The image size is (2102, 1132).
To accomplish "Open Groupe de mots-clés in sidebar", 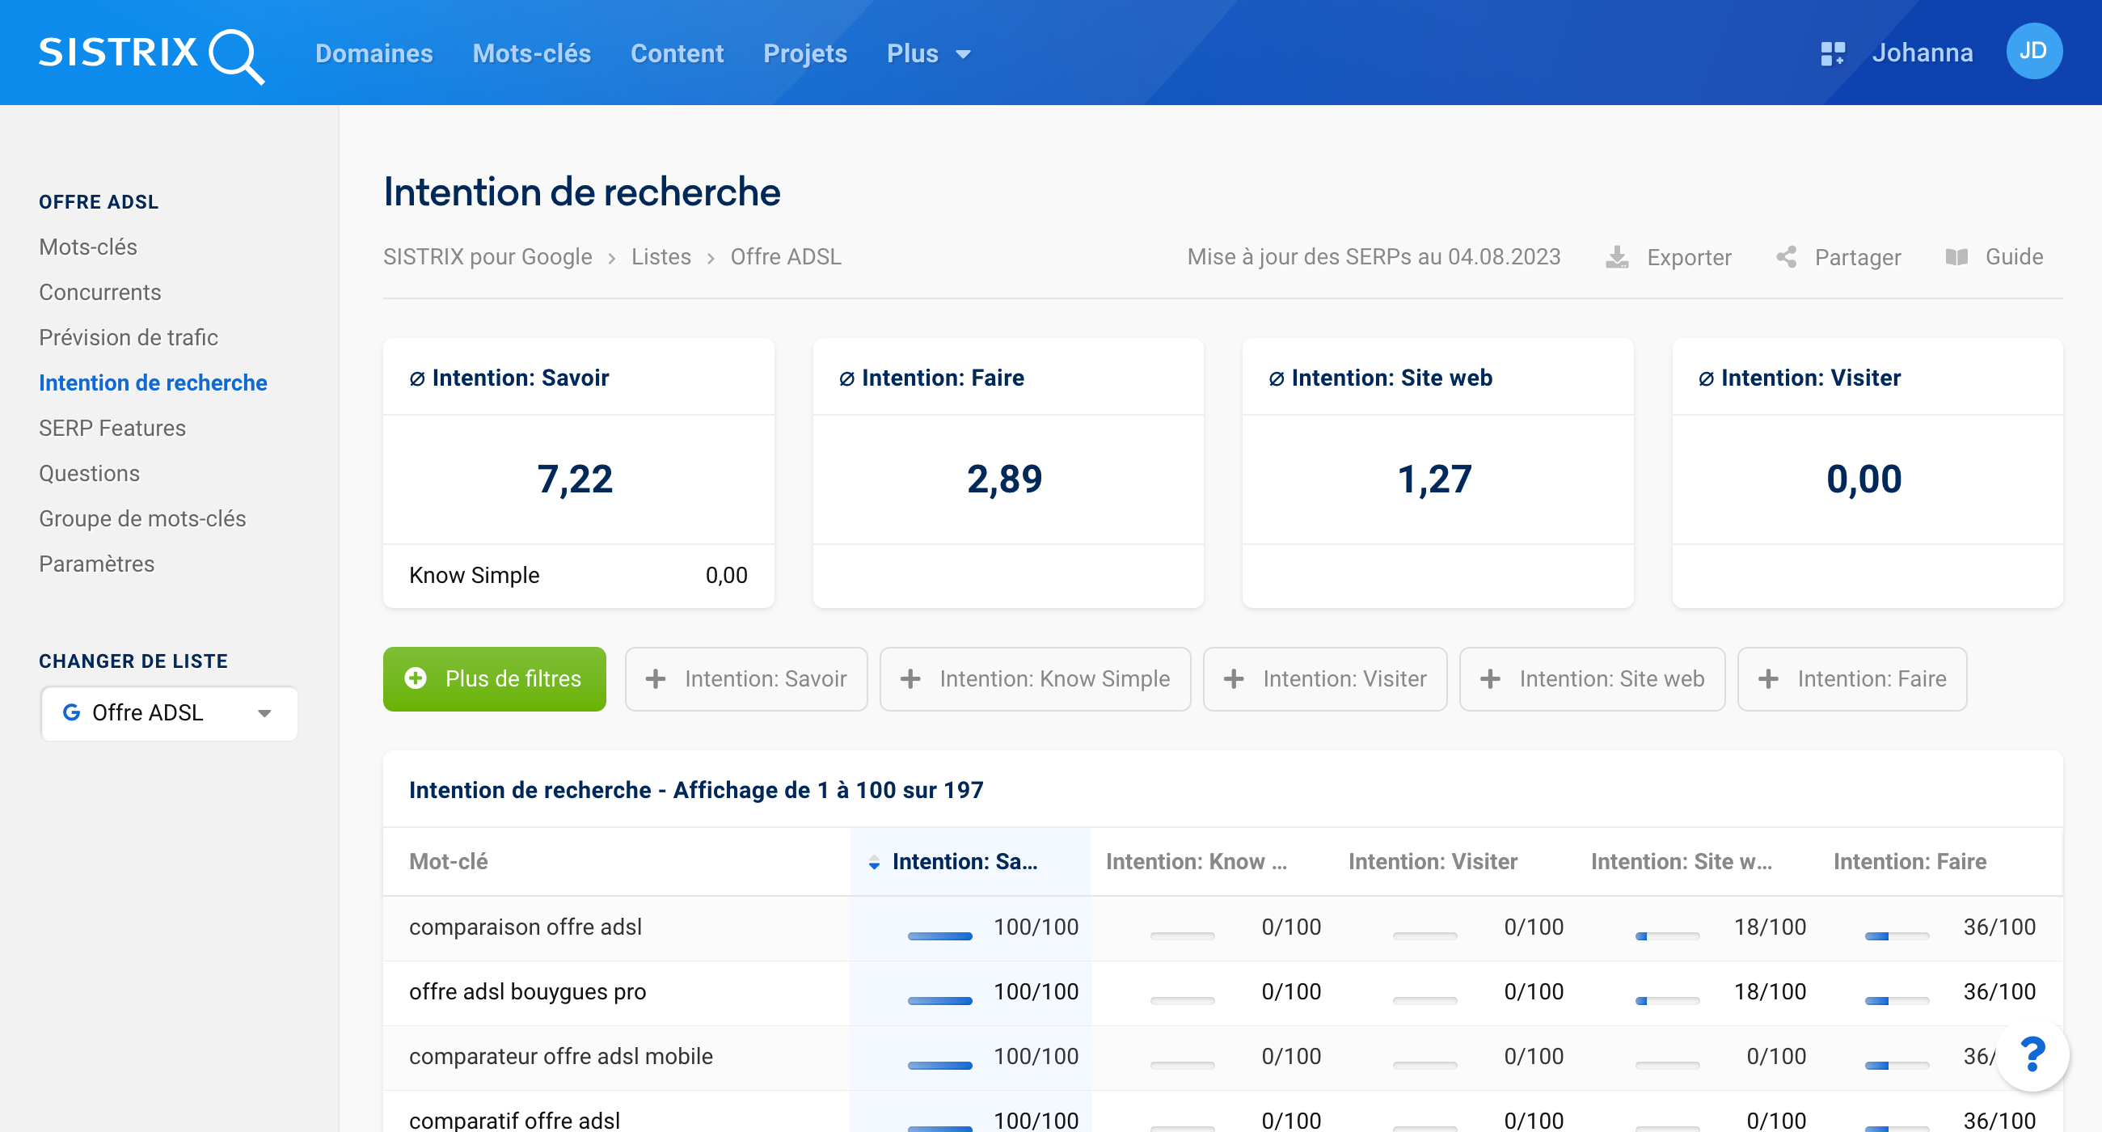I will [142, 518].
